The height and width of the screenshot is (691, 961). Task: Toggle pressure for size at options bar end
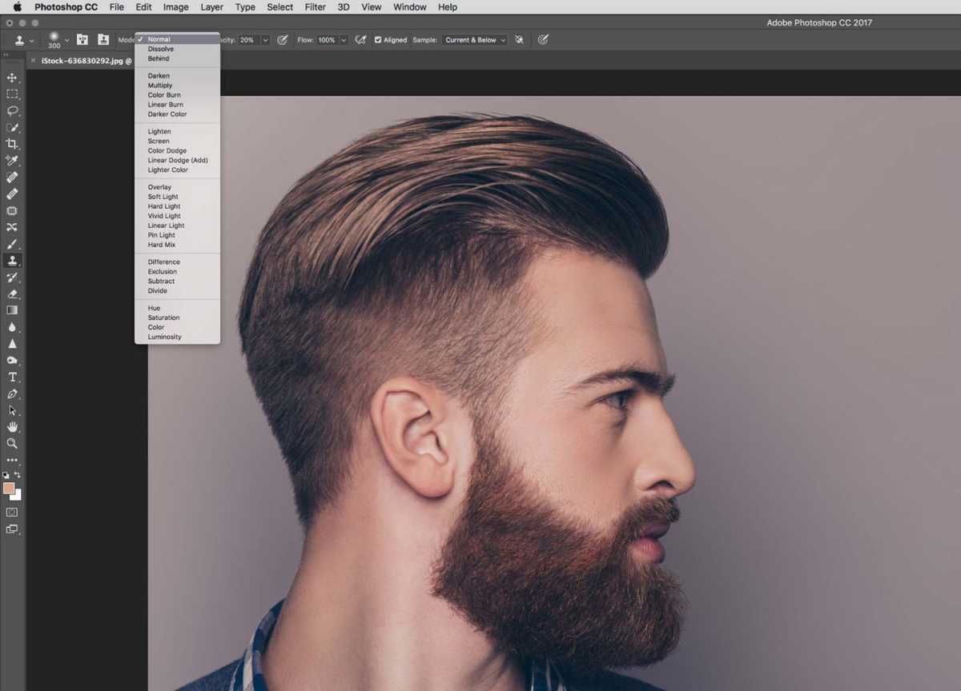pos(543,39)
